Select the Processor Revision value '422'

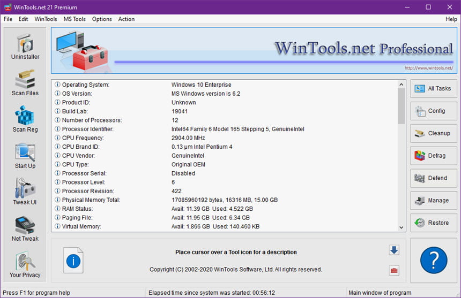coord(176,191)
